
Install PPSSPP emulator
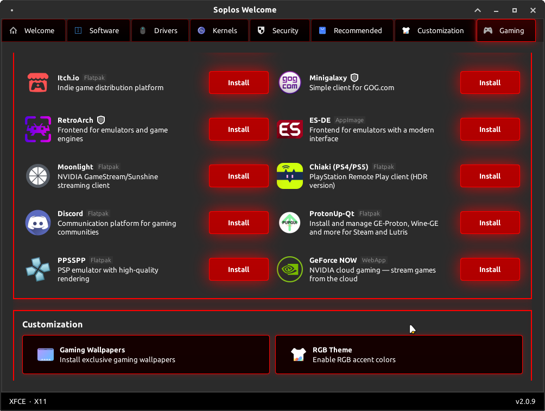[239, 269]
